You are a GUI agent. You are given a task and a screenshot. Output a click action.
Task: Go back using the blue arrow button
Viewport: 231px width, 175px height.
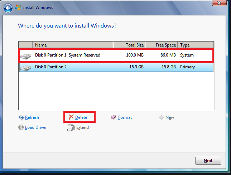8,8
